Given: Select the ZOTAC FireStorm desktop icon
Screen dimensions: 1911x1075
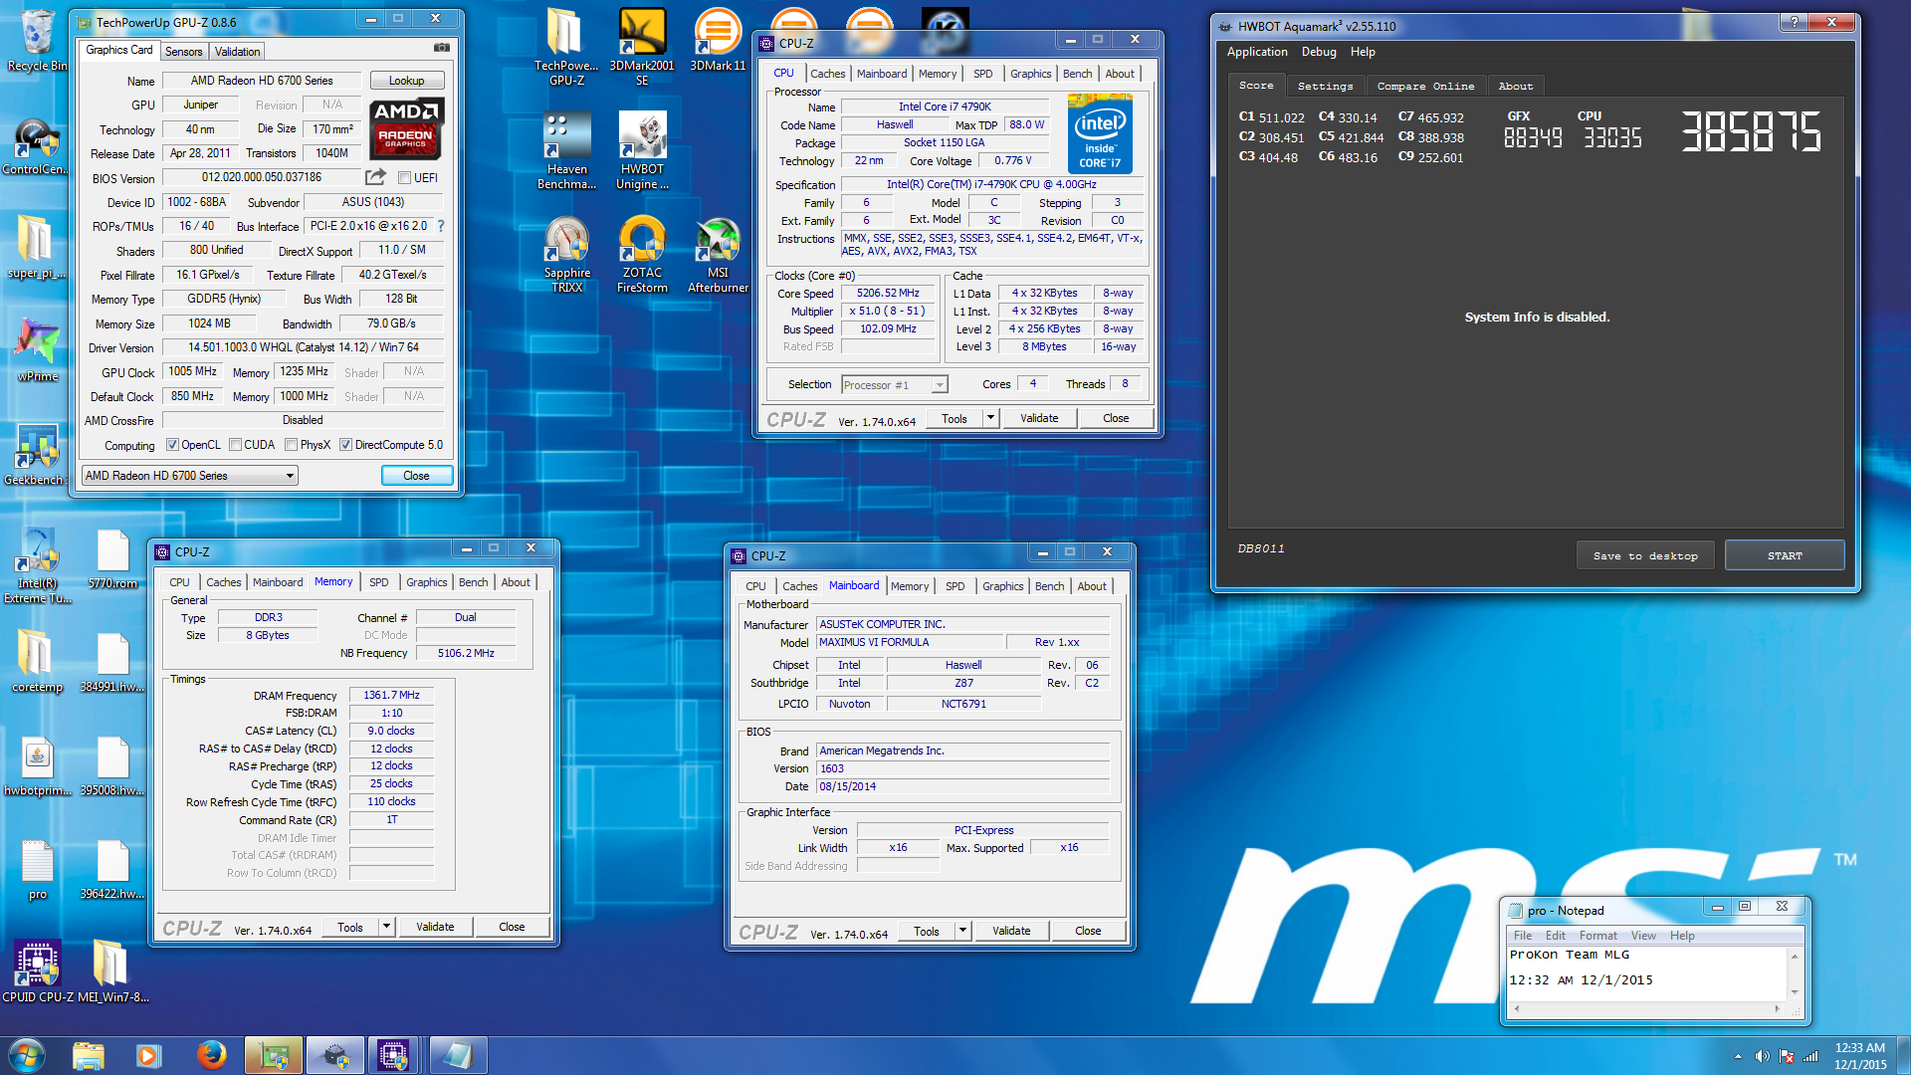Looking at the screenshot, I should 642,255.
